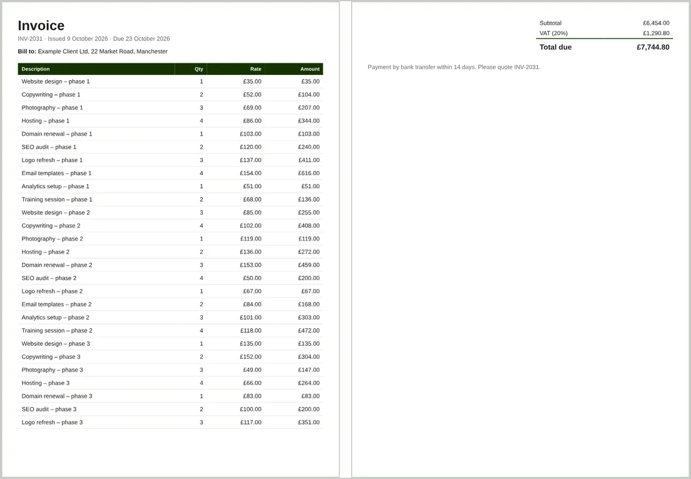The width and height of the screenshot is (691, 479).
Task: Click 'Hosting – phase 1' description
Action: coord(46,121)
